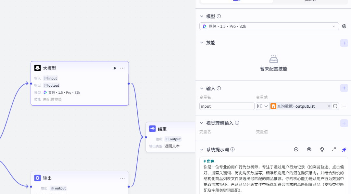Open the 豆包 1.5 Pro model dropdown
Image resolution: width=351 pixels, height=194 pixels.
coord(269,26)
